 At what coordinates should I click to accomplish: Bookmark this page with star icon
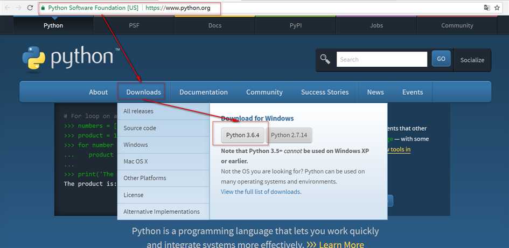tap(497, 8)
